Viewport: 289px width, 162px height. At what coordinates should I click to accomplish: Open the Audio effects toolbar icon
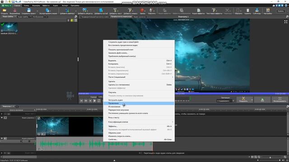click(x=199, y=11)
